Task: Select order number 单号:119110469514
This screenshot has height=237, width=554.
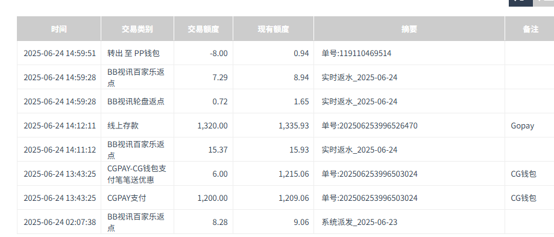Action: [x=356, y=53]
